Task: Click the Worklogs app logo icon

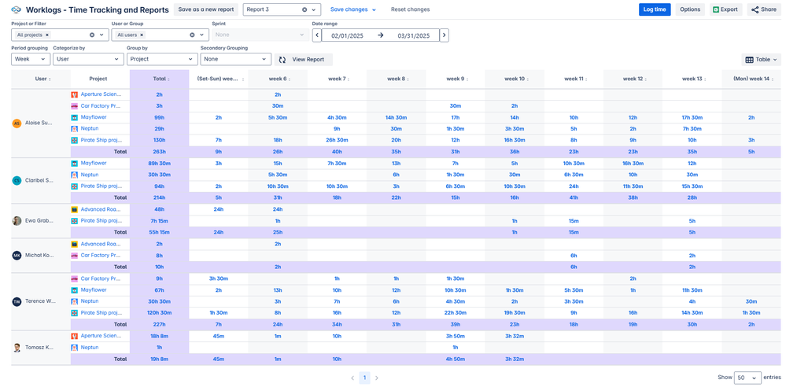Action: coord(16,9)
